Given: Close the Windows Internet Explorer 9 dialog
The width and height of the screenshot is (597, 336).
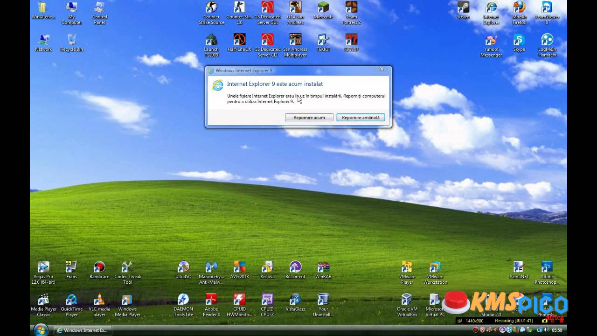Looking at the screenshot, I should (382, 69).
